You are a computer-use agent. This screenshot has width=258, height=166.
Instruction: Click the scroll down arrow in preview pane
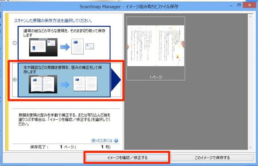click(250, 147)
